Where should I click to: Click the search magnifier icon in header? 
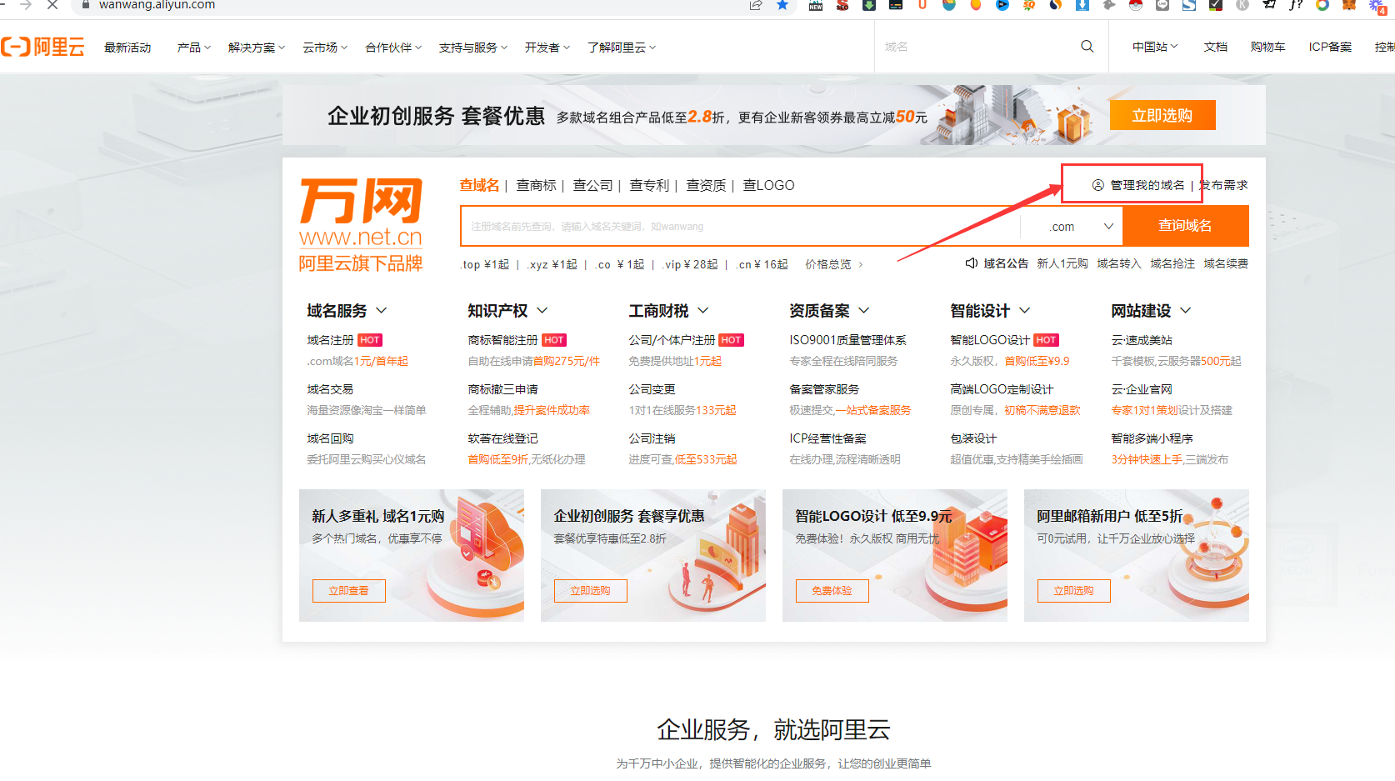coord(1087,47)
